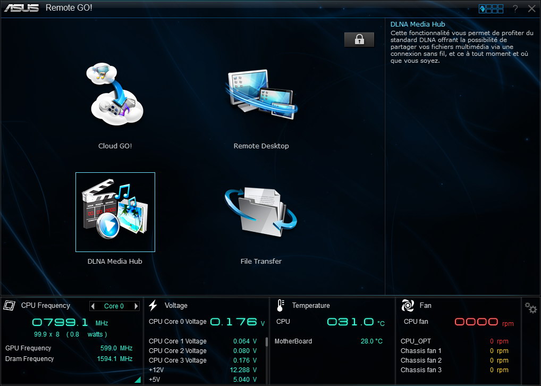
Task: Click the +12V voltage row
Action: [203, 370]
